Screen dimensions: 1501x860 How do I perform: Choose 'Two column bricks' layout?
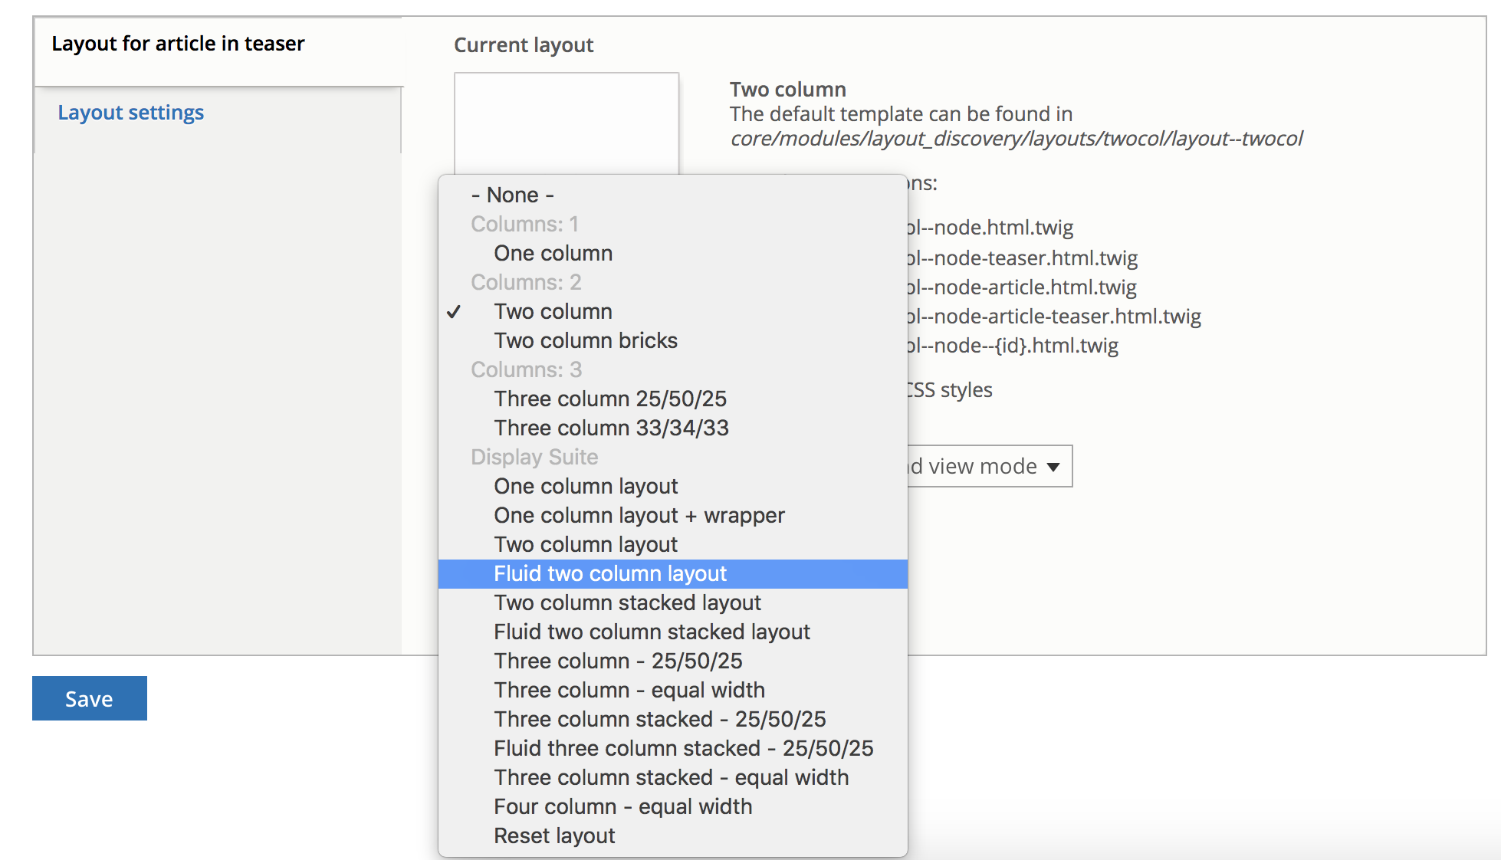coord(585,341)
